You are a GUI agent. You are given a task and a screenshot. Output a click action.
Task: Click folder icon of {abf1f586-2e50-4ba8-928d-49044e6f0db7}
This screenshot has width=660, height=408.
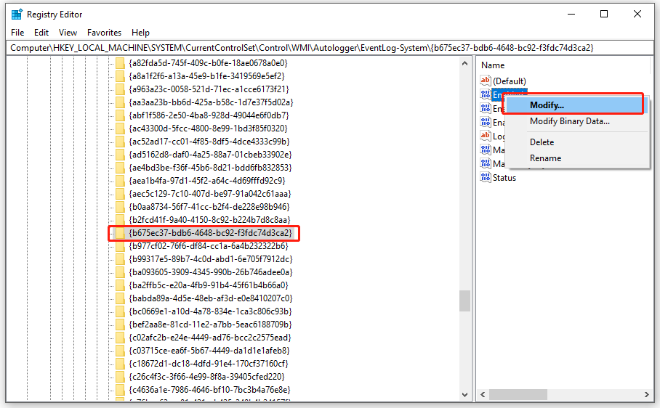[121, 115]
